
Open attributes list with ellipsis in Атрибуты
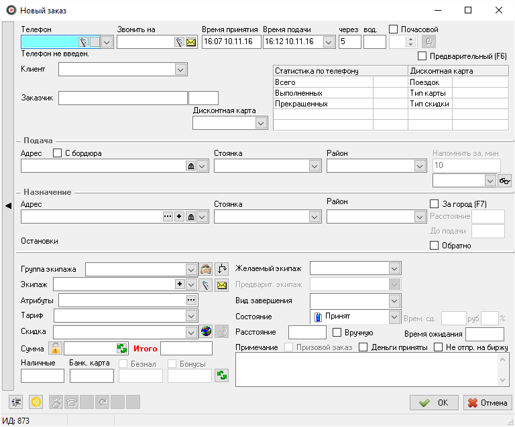pos(191,300)
